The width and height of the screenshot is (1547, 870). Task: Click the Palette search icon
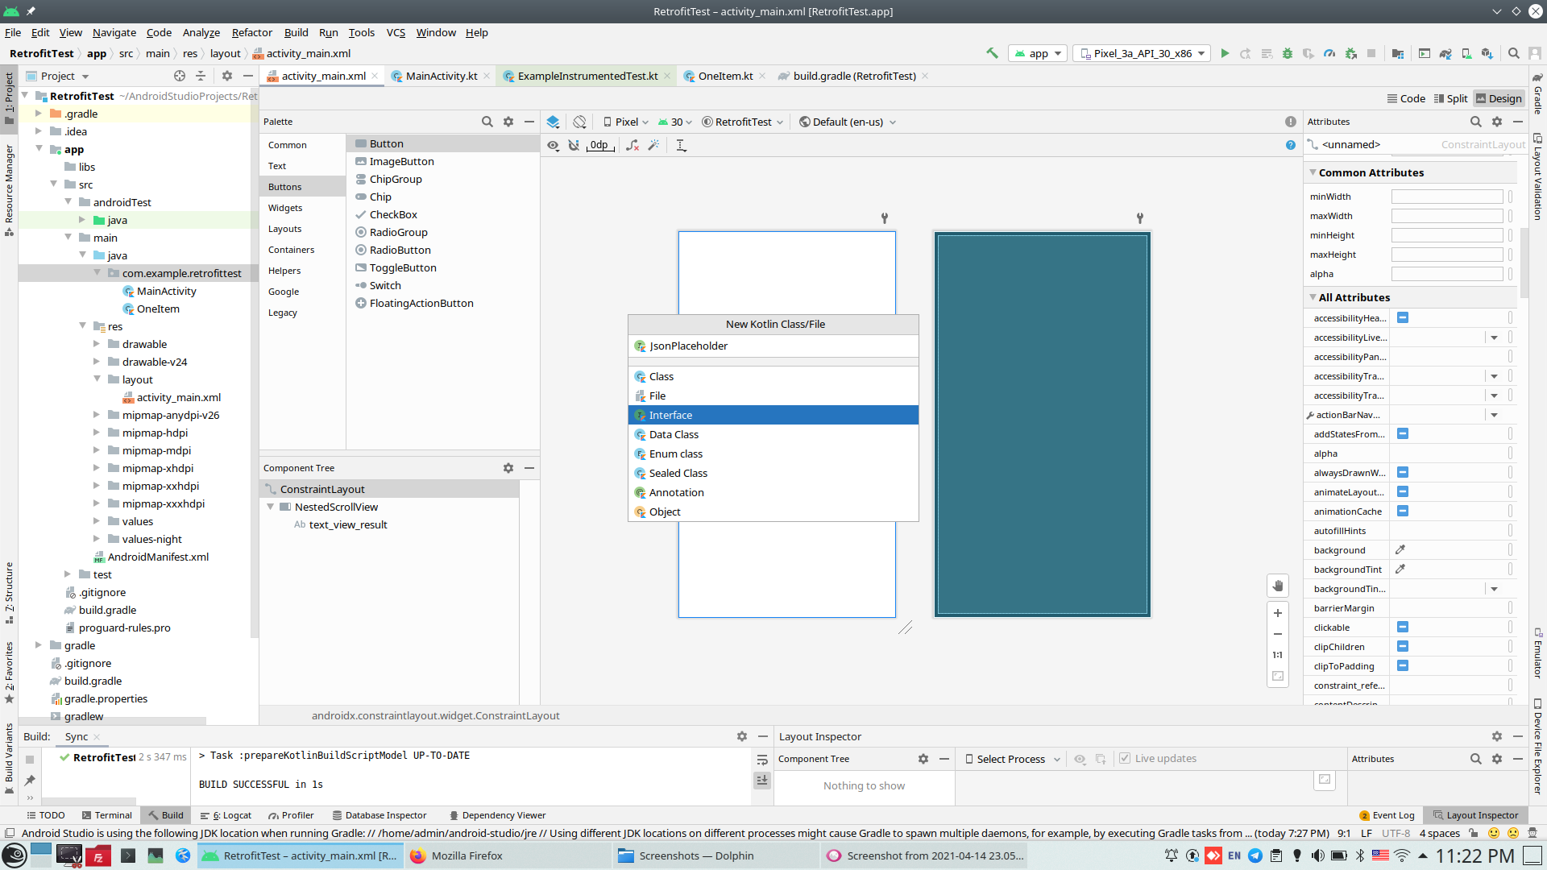(x=487, y=122)
